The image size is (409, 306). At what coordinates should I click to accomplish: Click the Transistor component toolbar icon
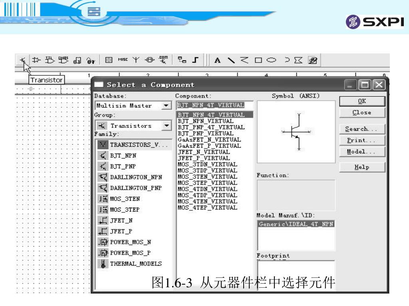pos(23,60)
